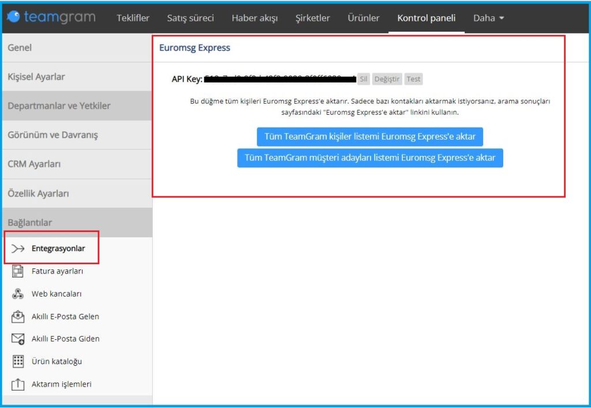Select the Kontrol paneli tab
This screenshot has height=408, width=591.
tap(427, 18)
